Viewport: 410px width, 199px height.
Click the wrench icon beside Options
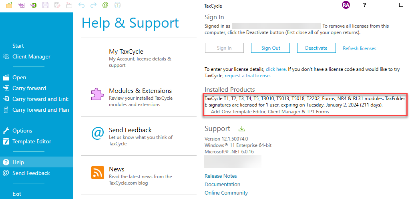[x=6, y=131]
